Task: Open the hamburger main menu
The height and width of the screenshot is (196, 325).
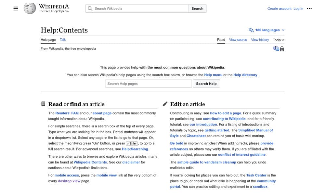Action: [16, 8]
